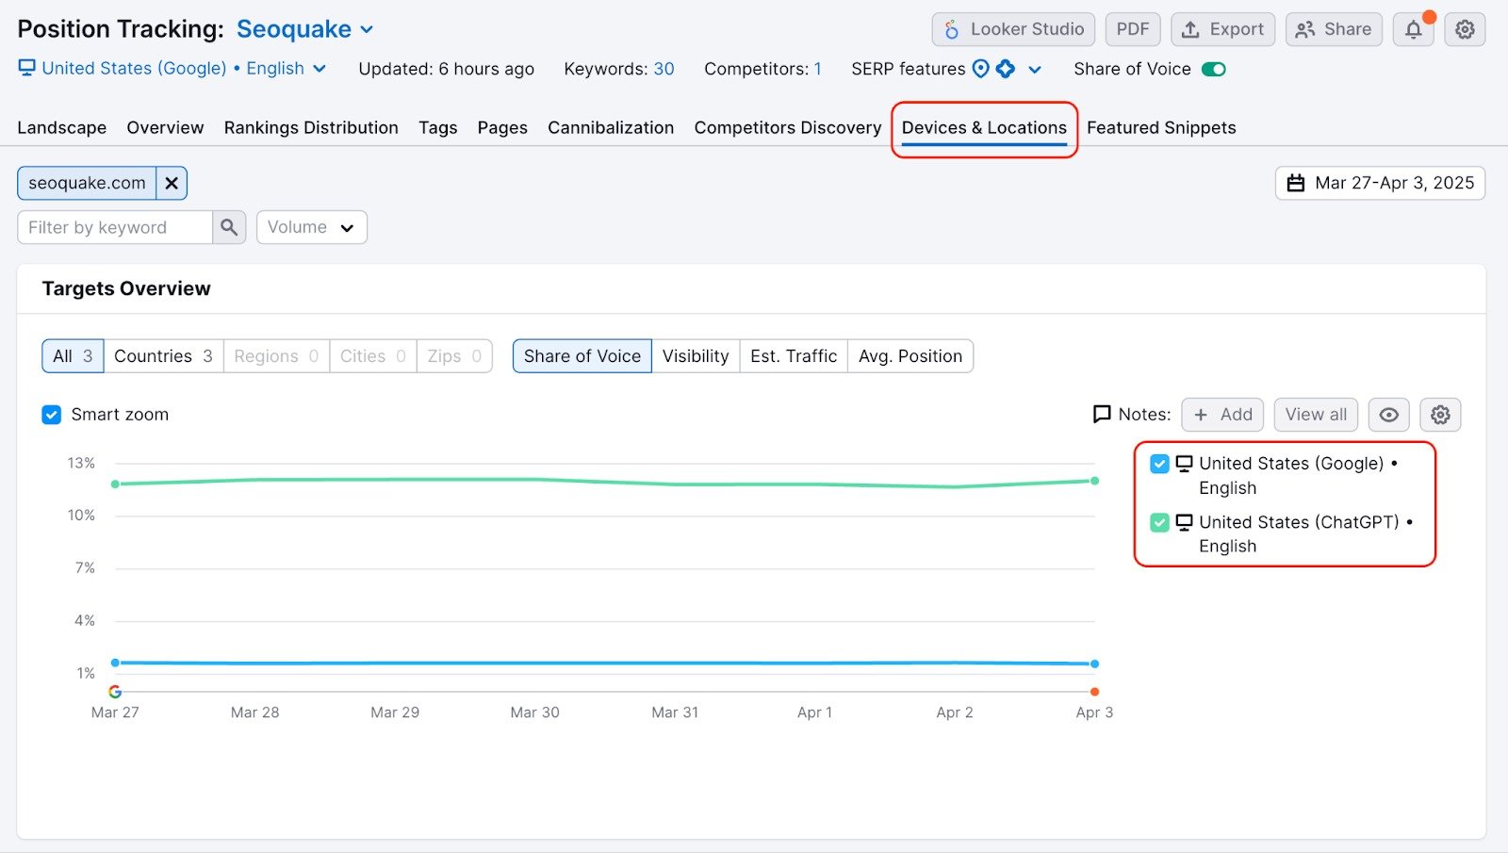Image resolution: width=1508 pixels, height=853 pixels.
Task: Expand the Seoquake project dropdown
Action: [366, 29]
